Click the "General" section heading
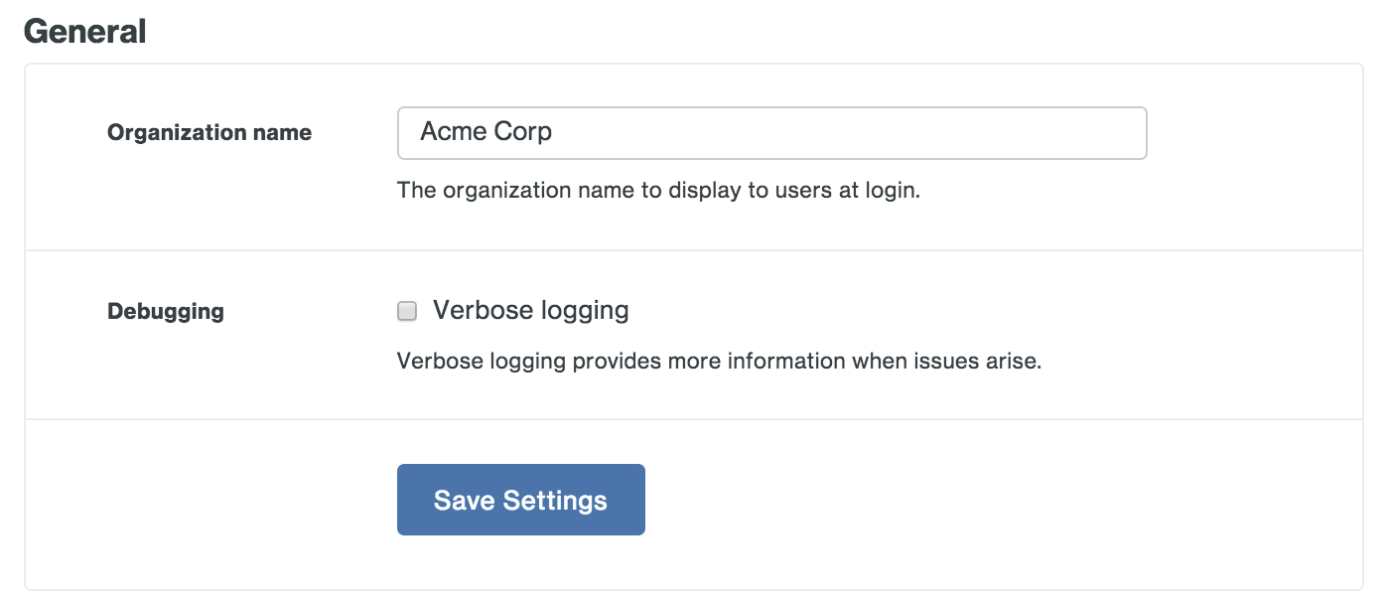Image resolution: width=1390 pixels, height=602 pixels. coord(85,32)
